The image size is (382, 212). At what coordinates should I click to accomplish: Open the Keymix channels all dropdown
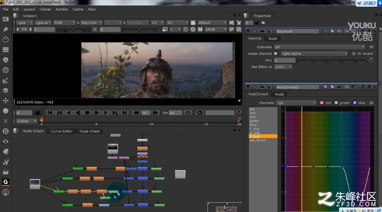(320, 47)
